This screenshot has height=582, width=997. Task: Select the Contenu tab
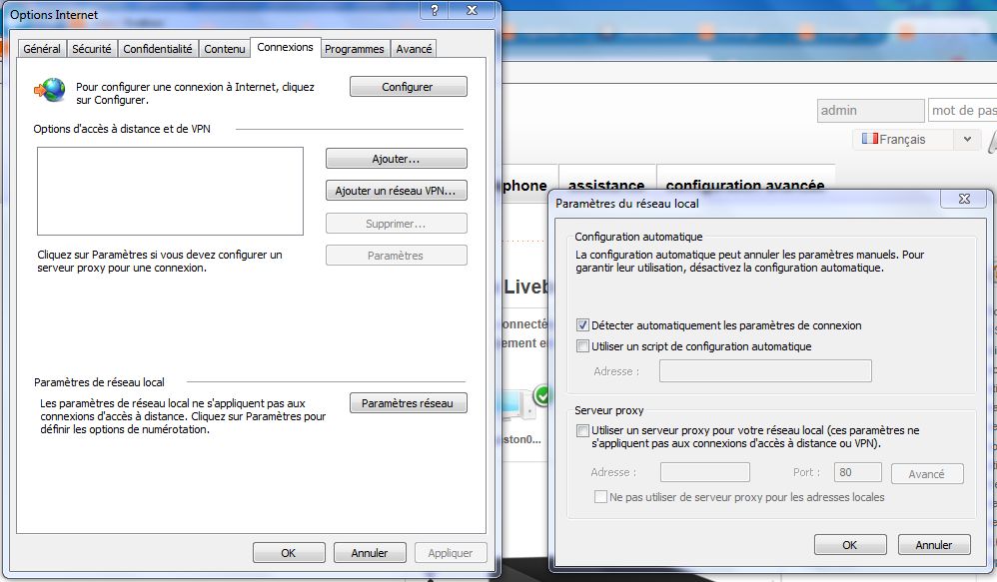tap(225, 49)
